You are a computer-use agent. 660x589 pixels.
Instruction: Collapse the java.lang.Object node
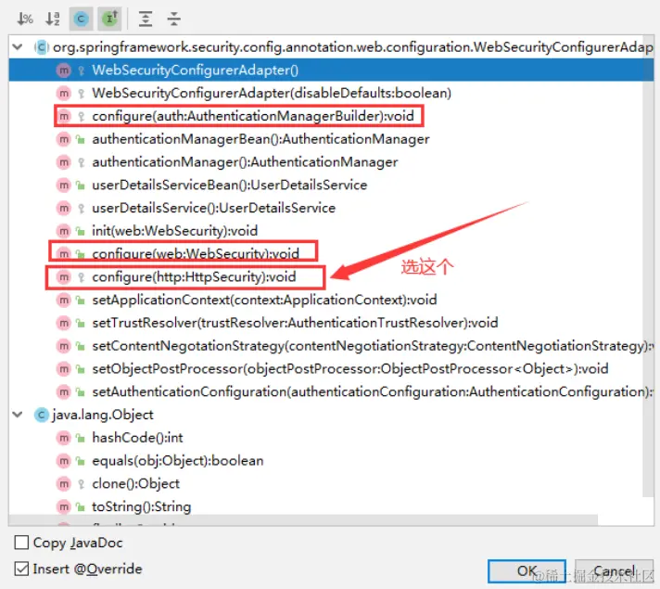[18, 415]
